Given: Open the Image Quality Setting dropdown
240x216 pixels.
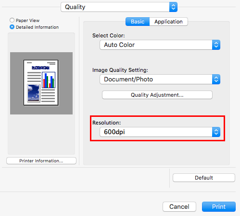Looking at the screenshot, I should [x=160, y=80].
